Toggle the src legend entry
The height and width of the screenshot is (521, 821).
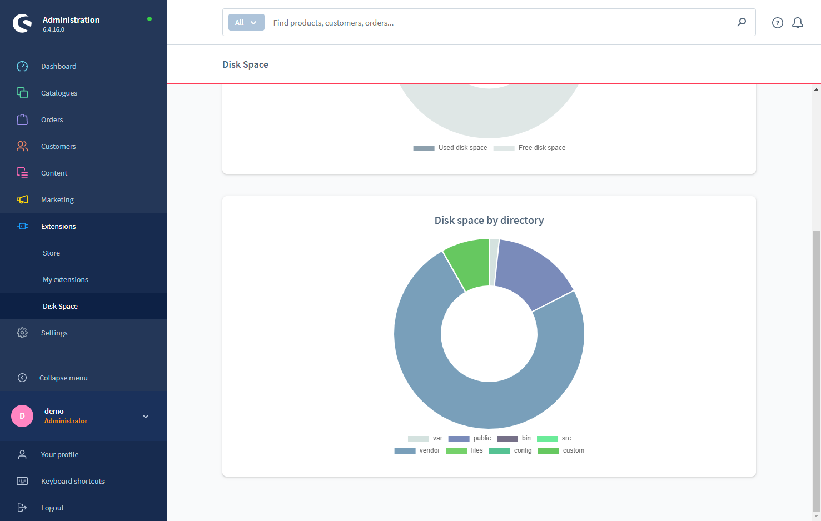click(554, 438)
